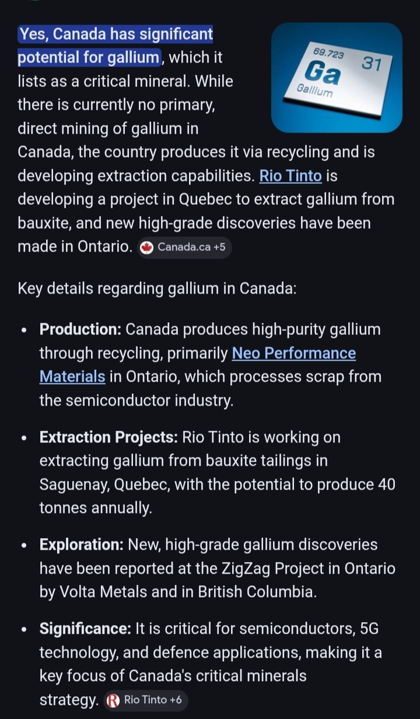The image size is (420, 719).
Task: Click the 'Production:' bullet heading
Action: click(80, 330)
